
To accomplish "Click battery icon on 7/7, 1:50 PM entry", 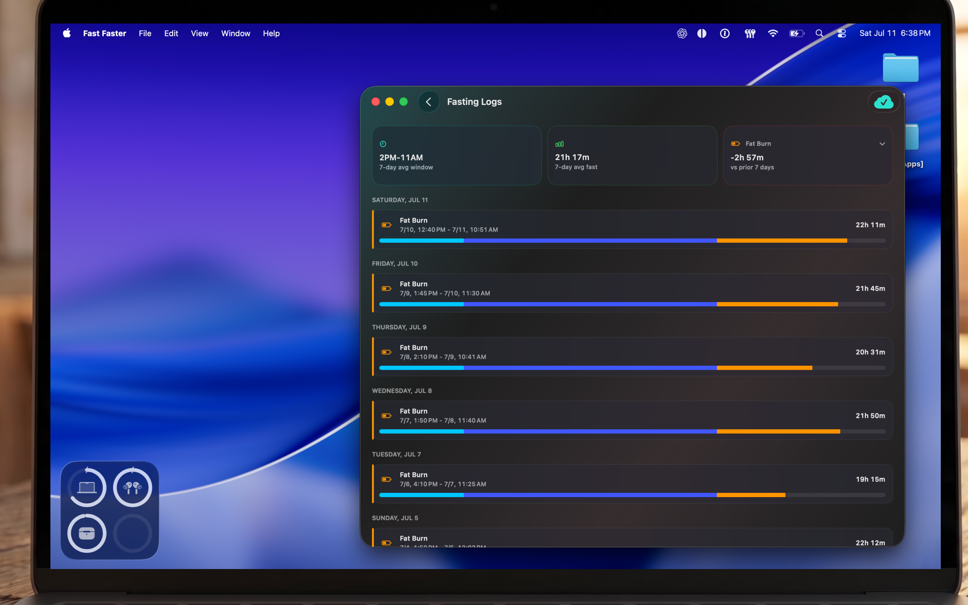I will pos(387,416).
